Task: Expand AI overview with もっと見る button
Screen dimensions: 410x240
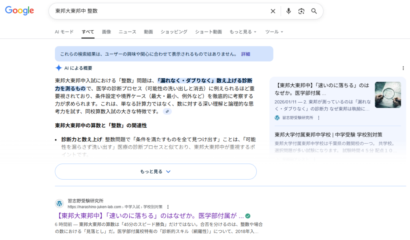Action: [155, 172]
